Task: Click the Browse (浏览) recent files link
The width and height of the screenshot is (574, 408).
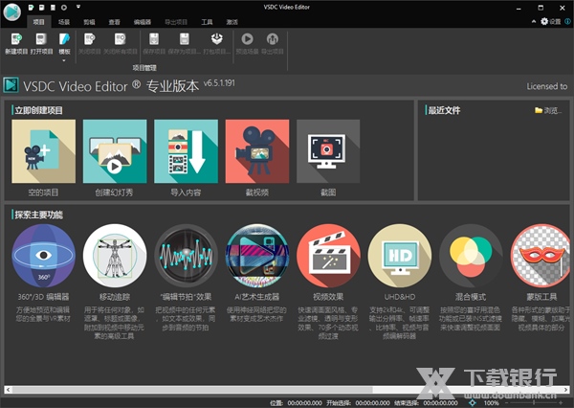Action: point(548,110)
